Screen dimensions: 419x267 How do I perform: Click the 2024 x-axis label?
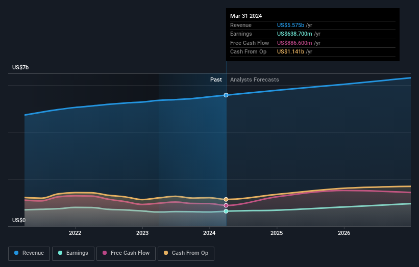(209, 233)
